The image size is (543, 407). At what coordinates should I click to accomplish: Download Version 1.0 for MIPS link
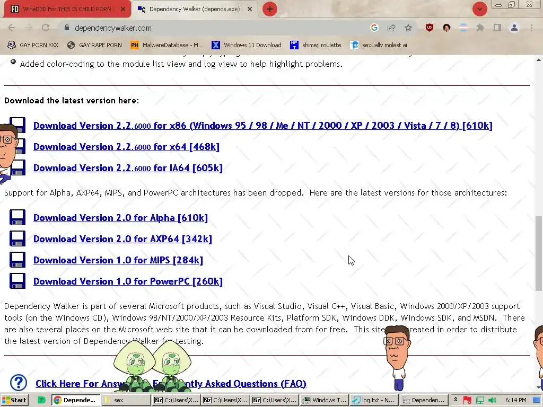click(x=118, y=260)
